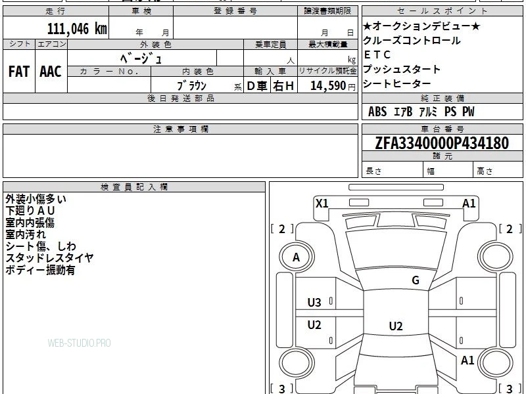Click the 幅 dimension label

point(431,171)
